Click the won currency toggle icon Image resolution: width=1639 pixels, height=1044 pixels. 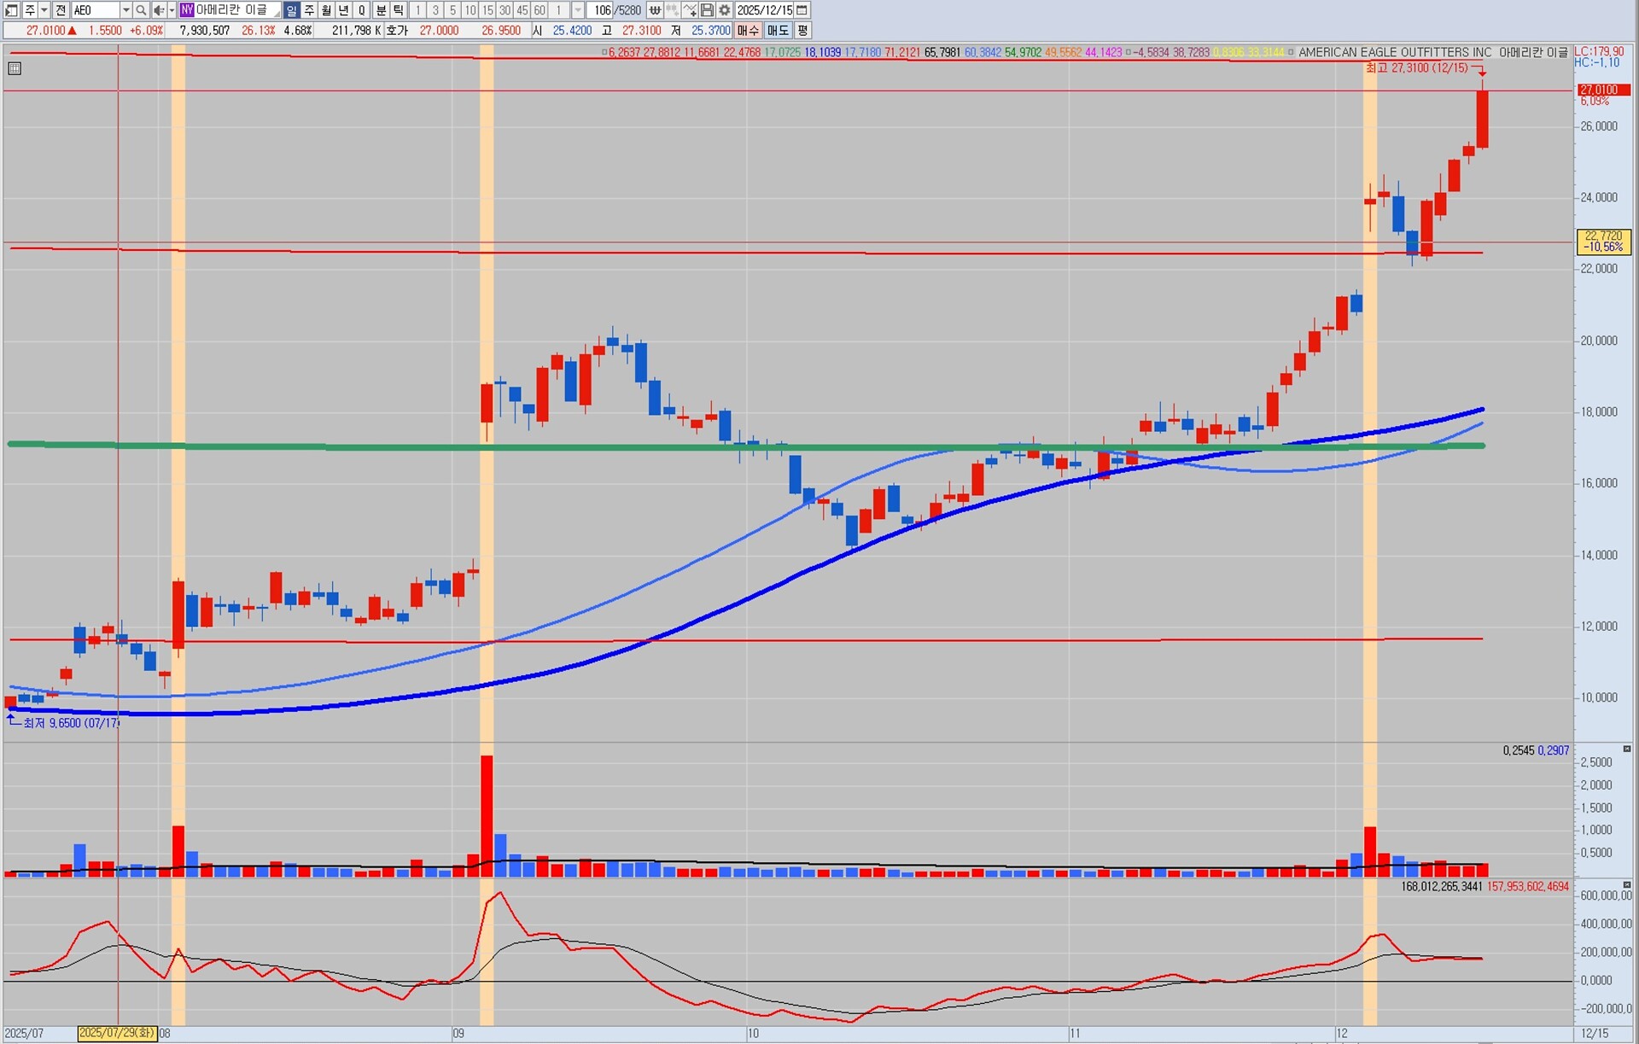[655, 10]
